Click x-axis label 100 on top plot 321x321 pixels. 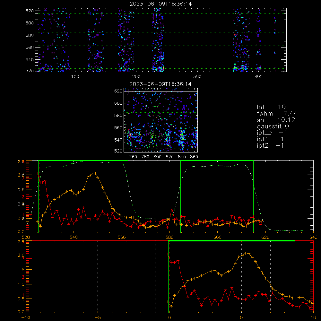(x=75, y=77)
